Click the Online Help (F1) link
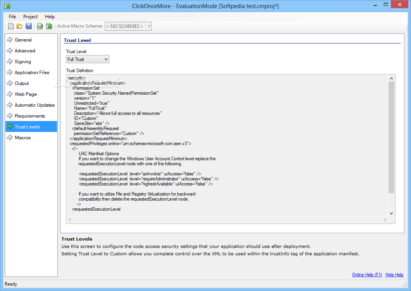This screenshot has width=411, height=291. point(367,274)
